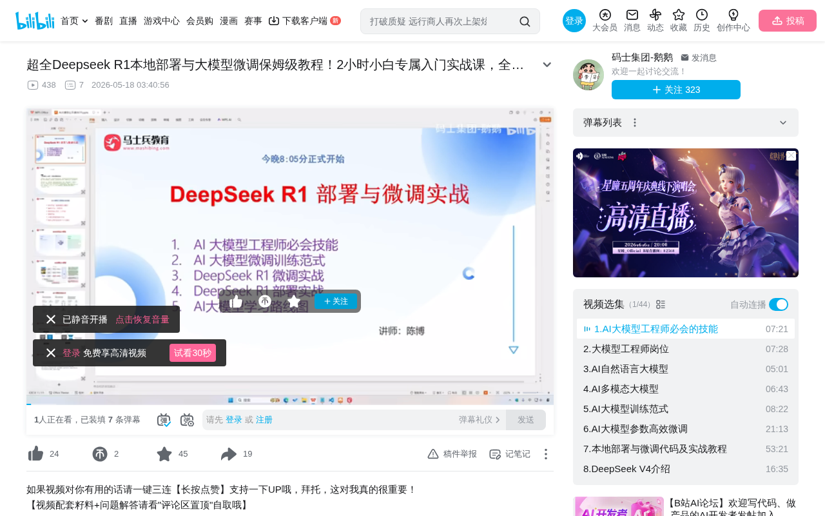825x516 pixels.
Task: Close the 高清直播 advertisement banner
Action: click(x=791, y=156)
